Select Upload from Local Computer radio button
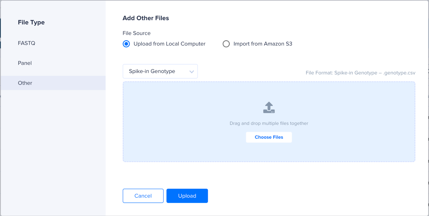The height and width of the screenshot is (216, 429). [x=126, y=44]
